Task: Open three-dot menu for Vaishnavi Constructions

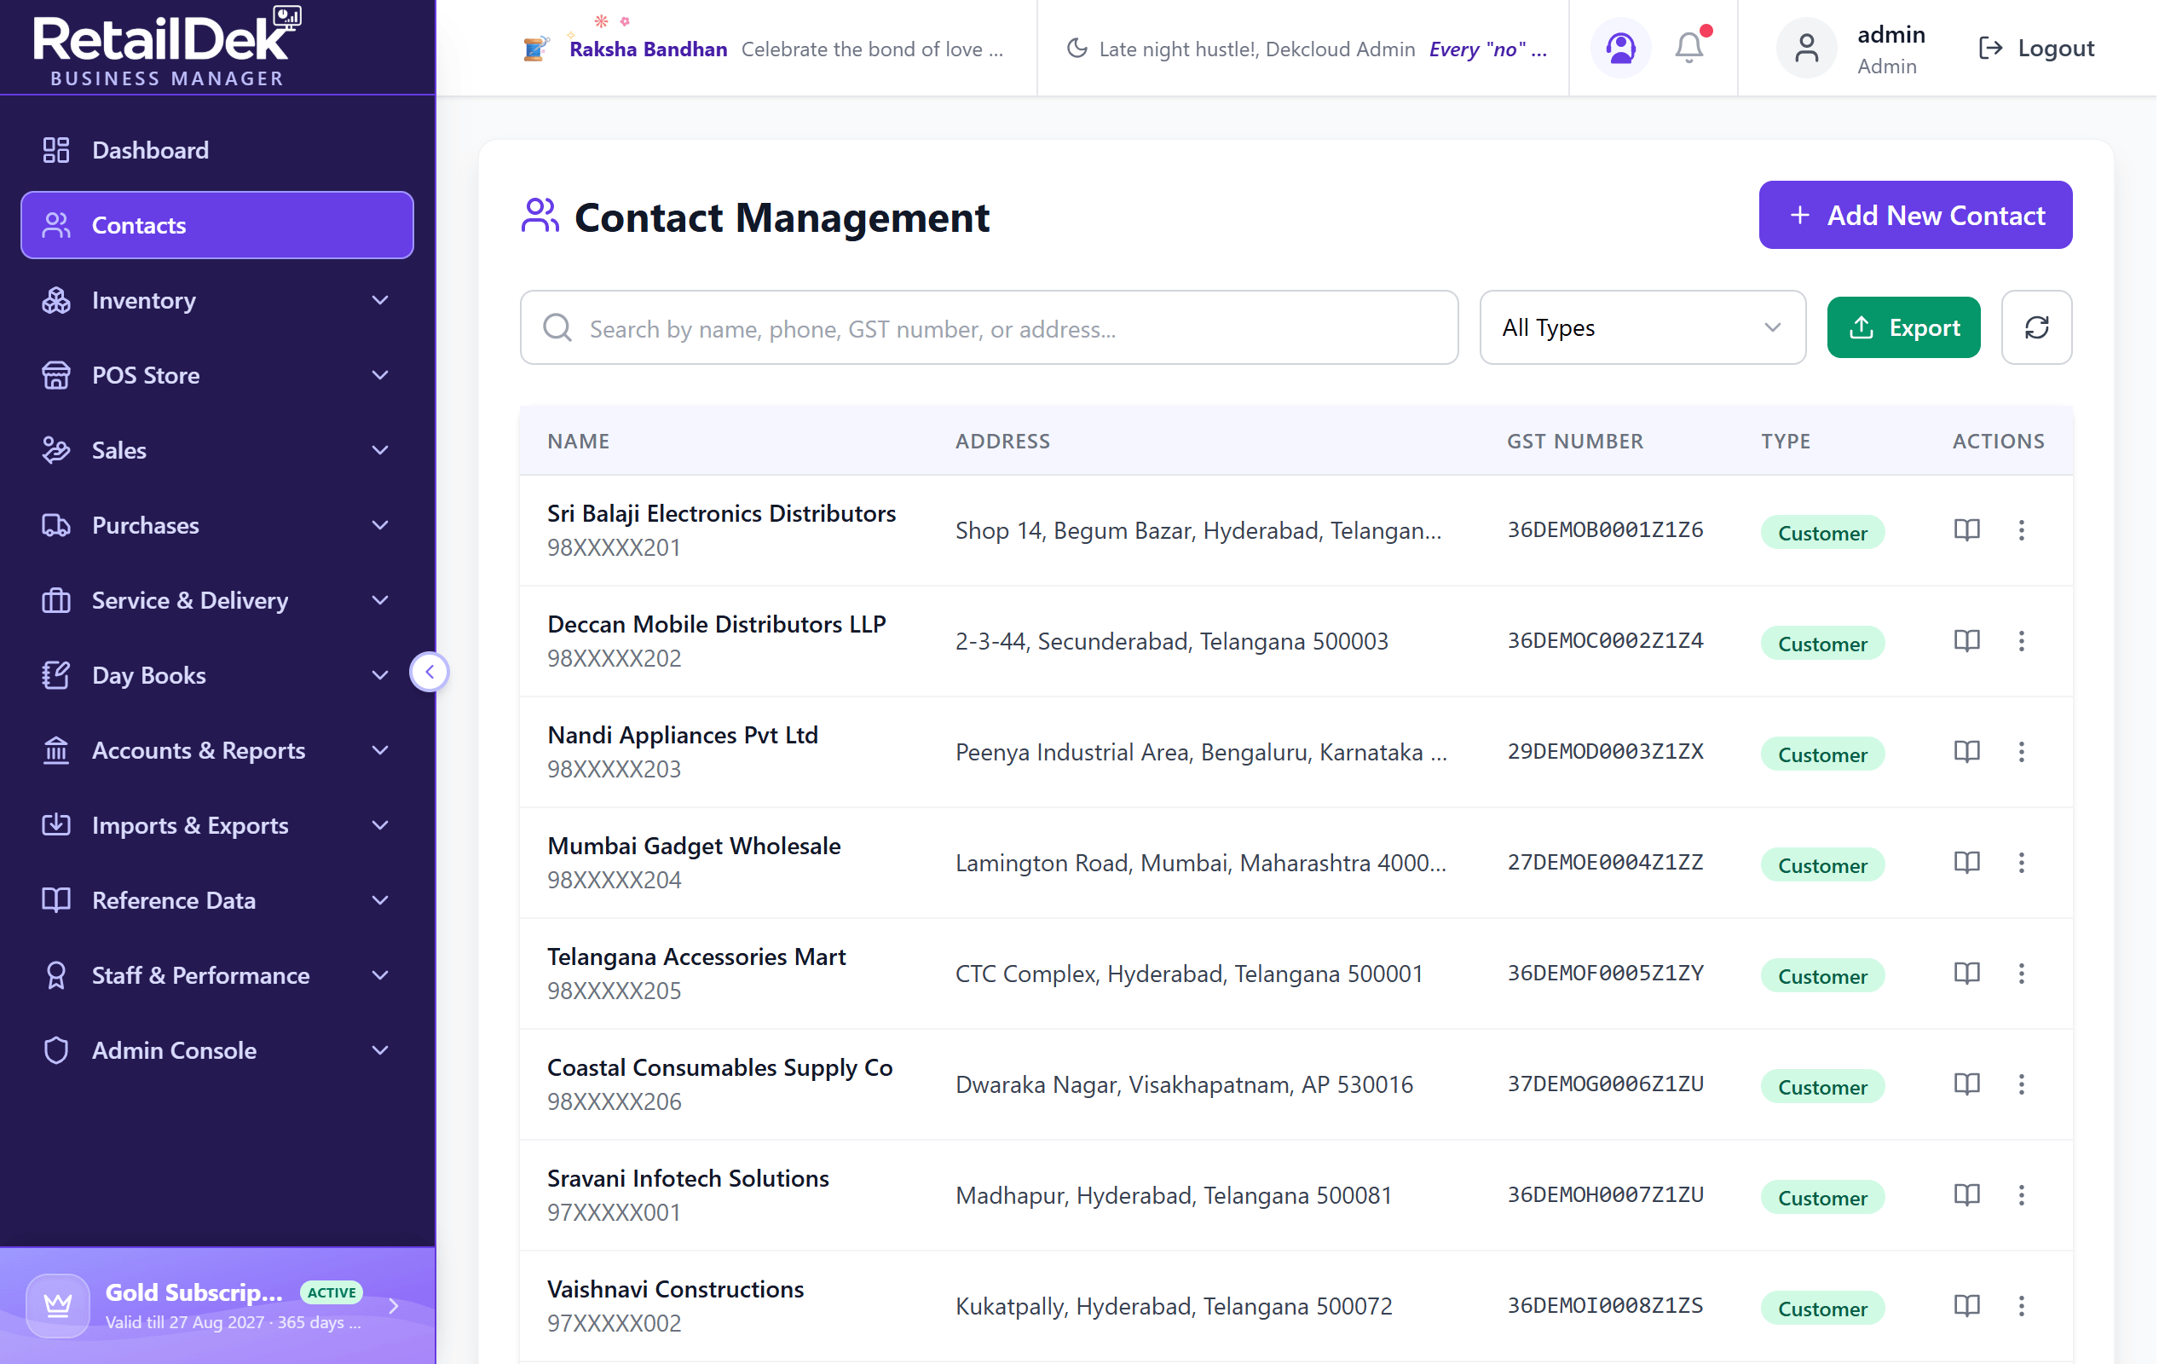Action: [2021, 1306]
